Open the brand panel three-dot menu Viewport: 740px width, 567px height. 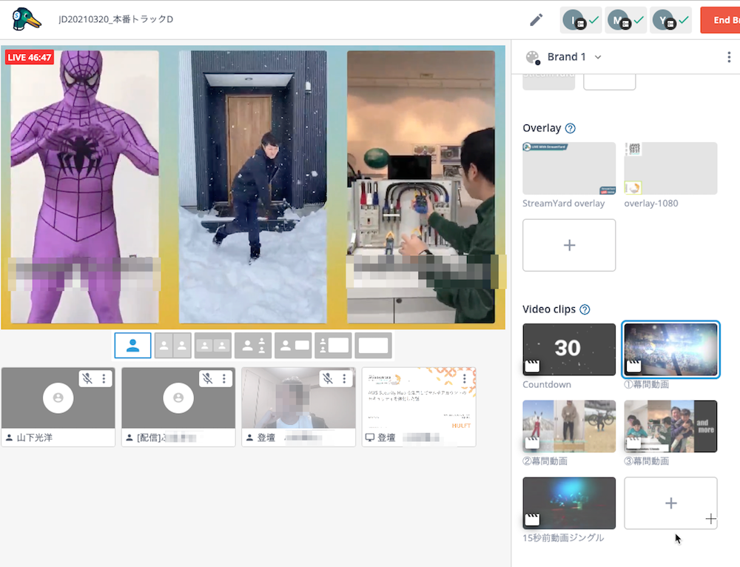click(729, 57)
